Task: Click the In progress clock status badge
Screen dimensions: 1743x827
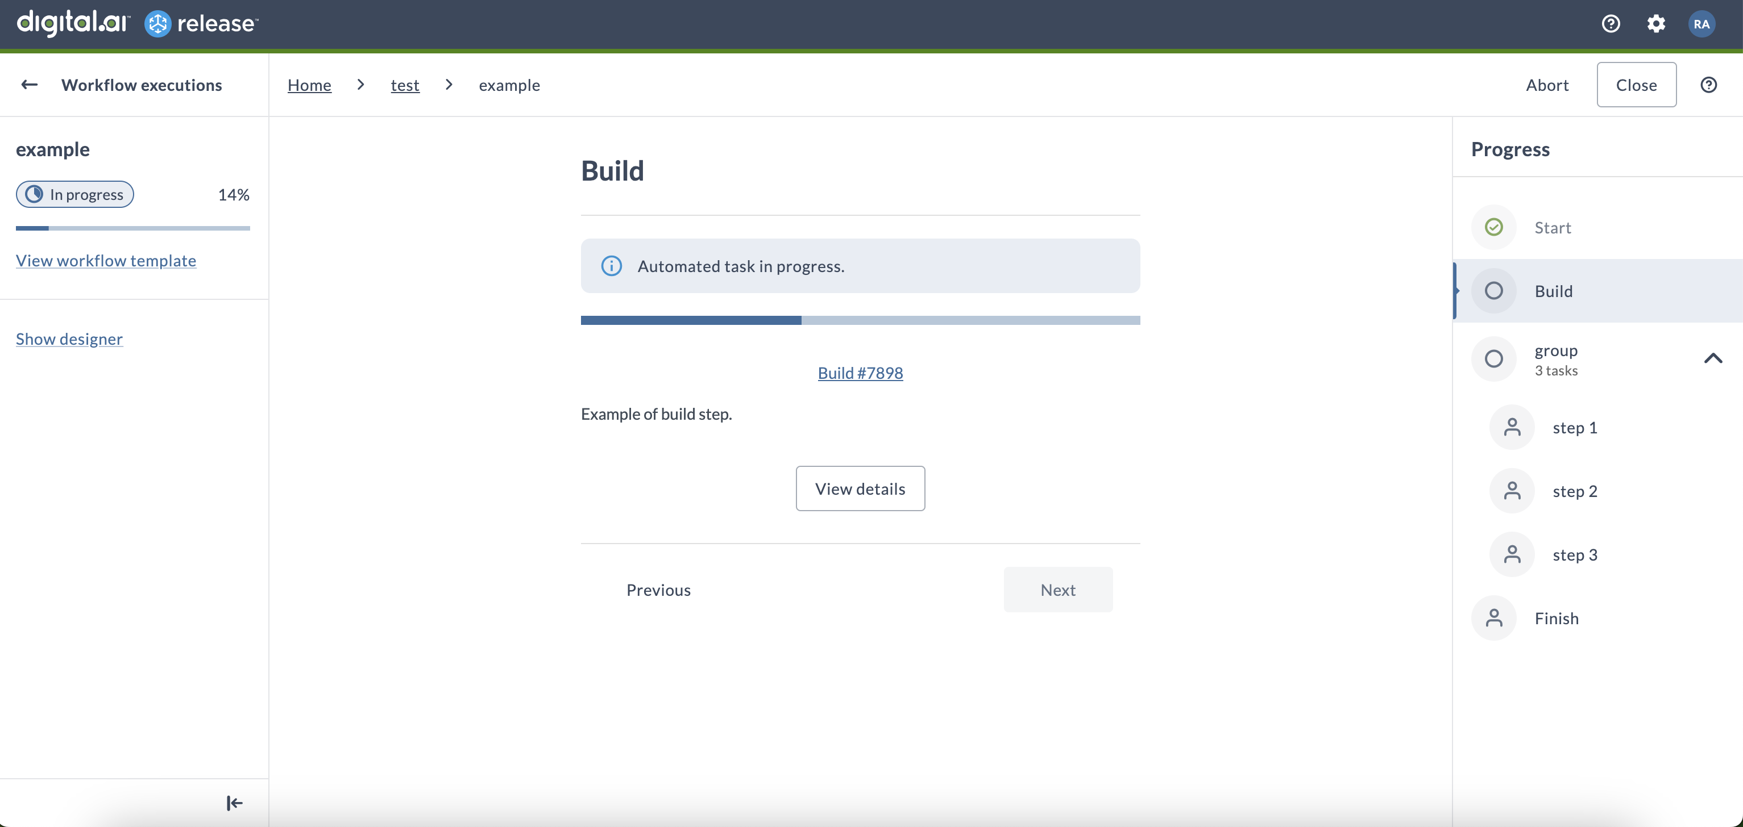Action: coord(74,194)
